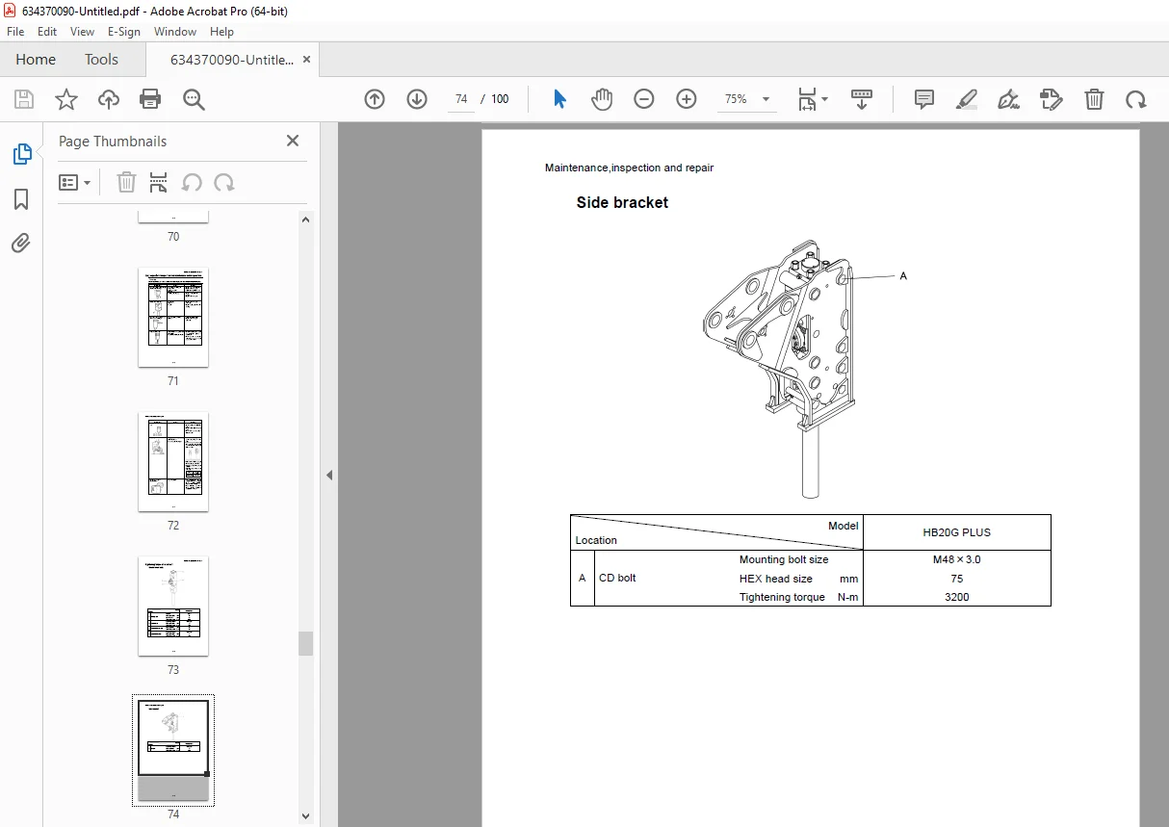Go to previous page with up arrow

point(375,99)
